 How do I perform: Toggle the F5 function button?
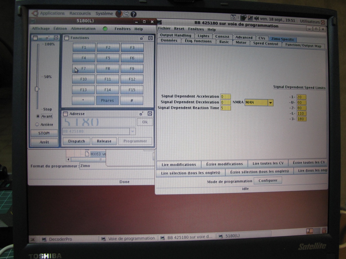[108, 58]
